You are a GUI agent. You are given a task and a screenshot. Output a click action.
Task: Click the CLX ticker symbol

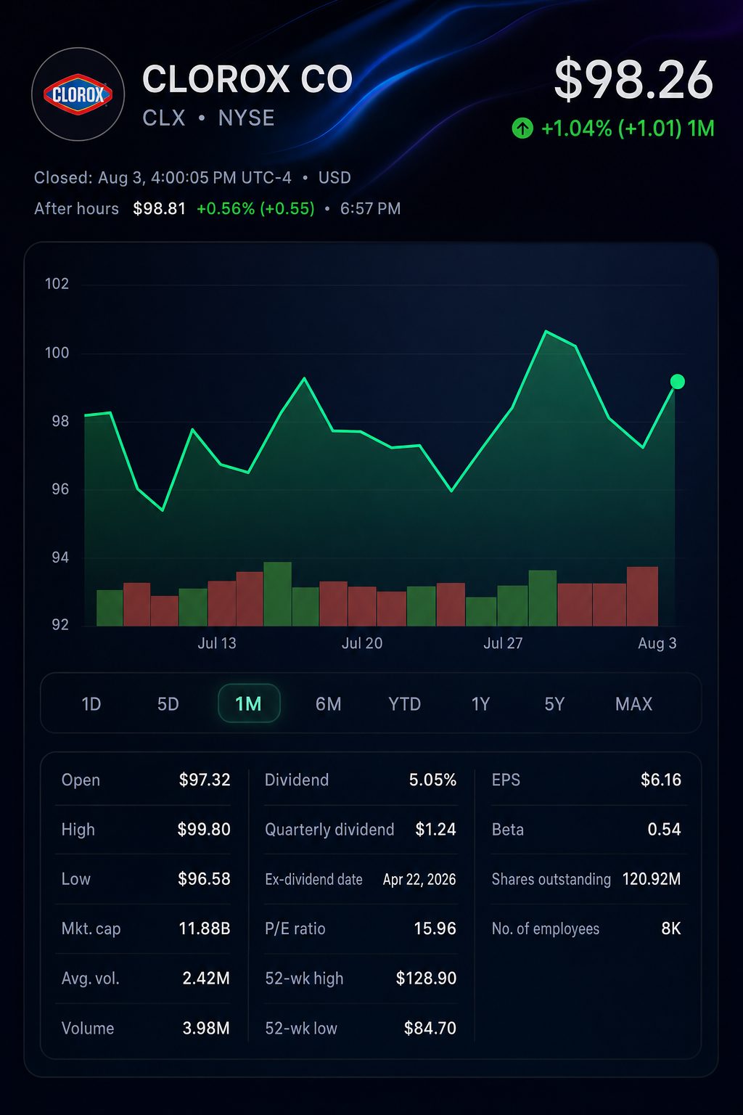click(164, 118)
